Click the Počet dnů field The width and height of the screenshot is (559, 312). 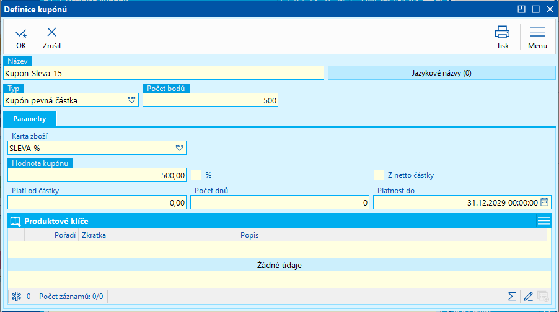280,202
